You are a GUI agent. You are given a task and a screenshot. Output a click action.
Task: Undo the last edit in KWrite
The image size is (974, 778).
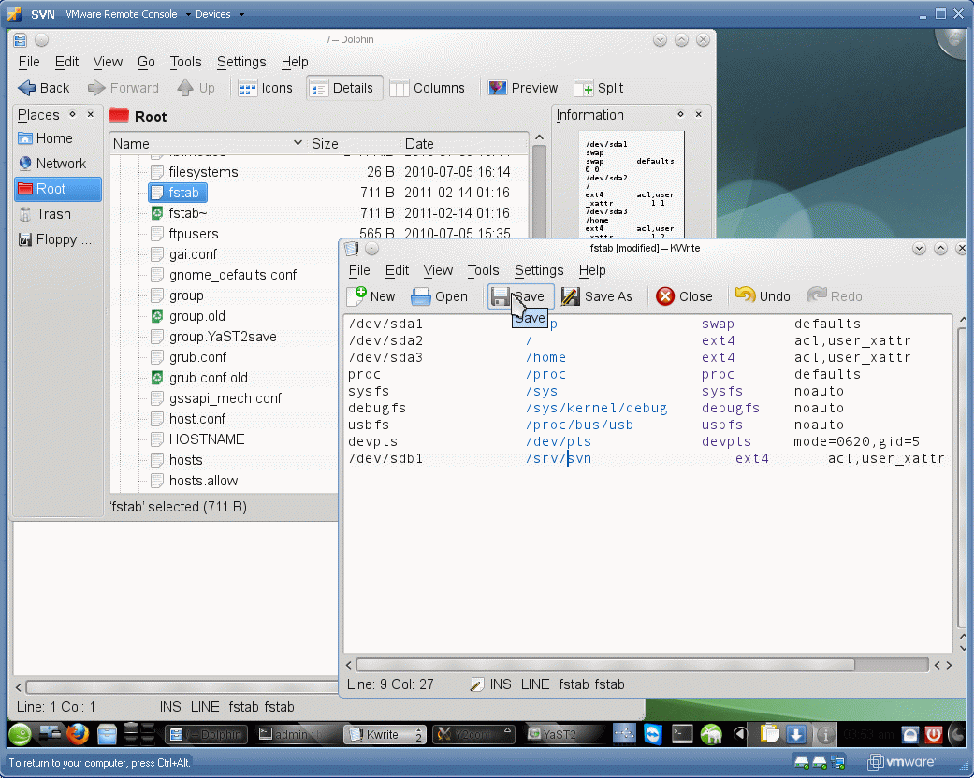[746, 295]
